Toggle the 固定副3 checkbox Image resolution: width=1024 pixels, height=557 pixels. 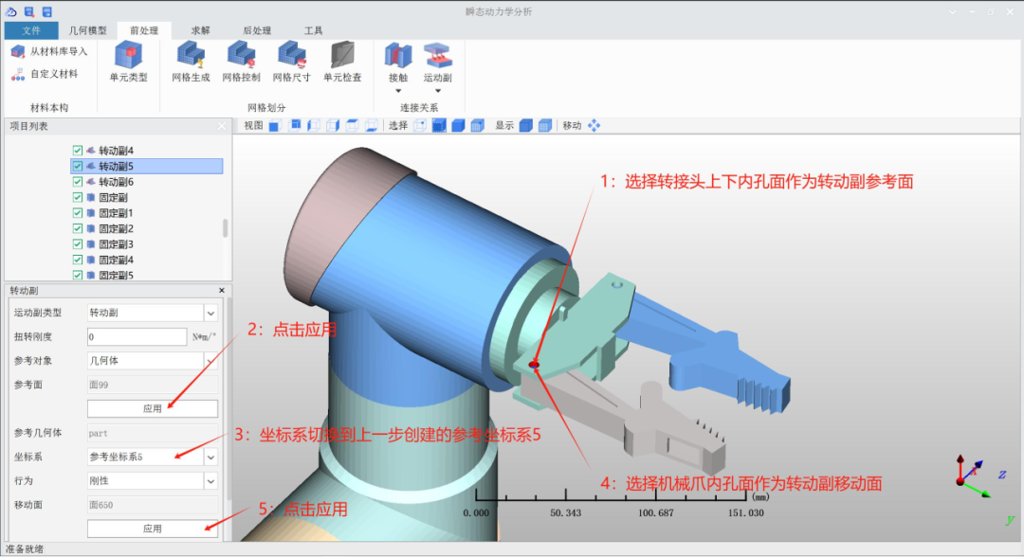[x=78, y=244]
